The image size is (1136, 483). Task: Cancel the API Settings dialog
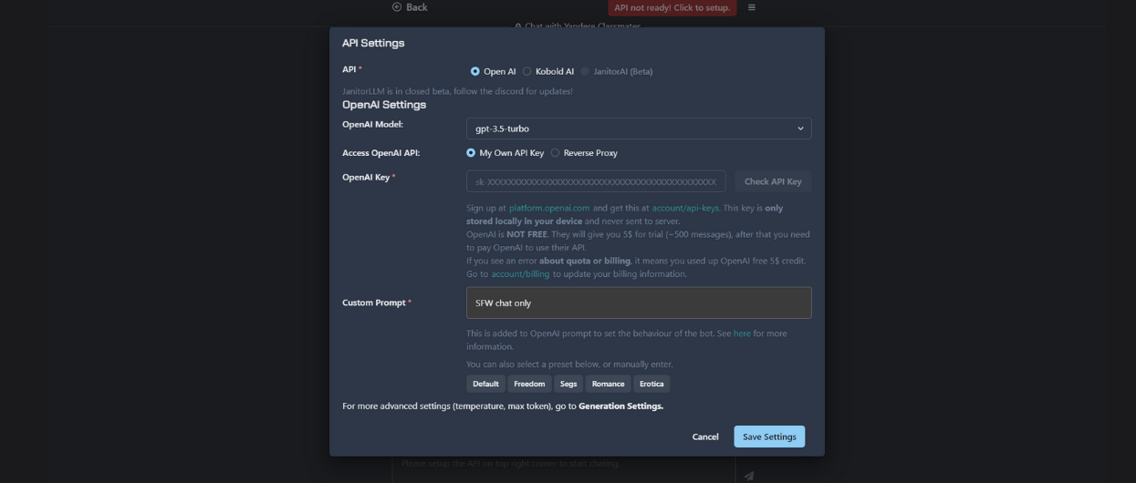pos(705,437)
